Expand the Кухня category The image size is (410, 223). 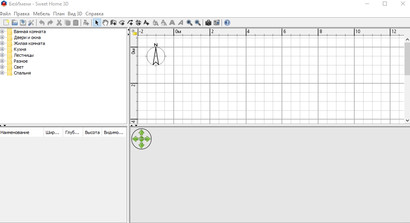pos(2,49)
